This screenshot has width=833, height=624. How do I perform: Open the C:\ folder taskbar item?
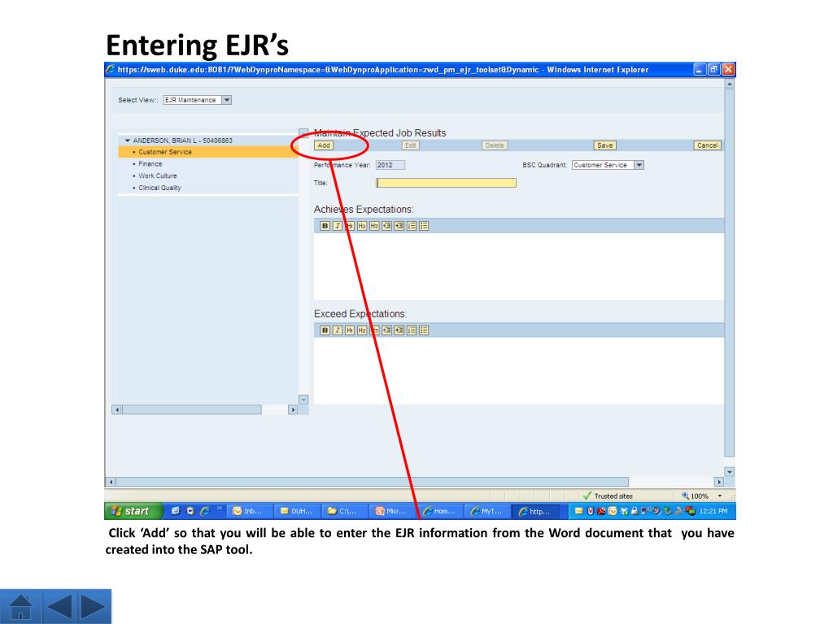click(344, 511)
